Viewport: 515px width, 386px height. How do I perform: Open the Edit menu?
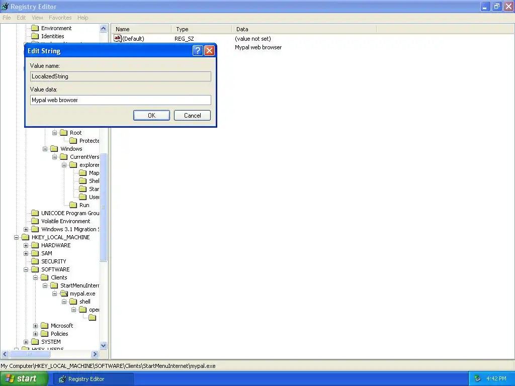click(x=21, y=18)
